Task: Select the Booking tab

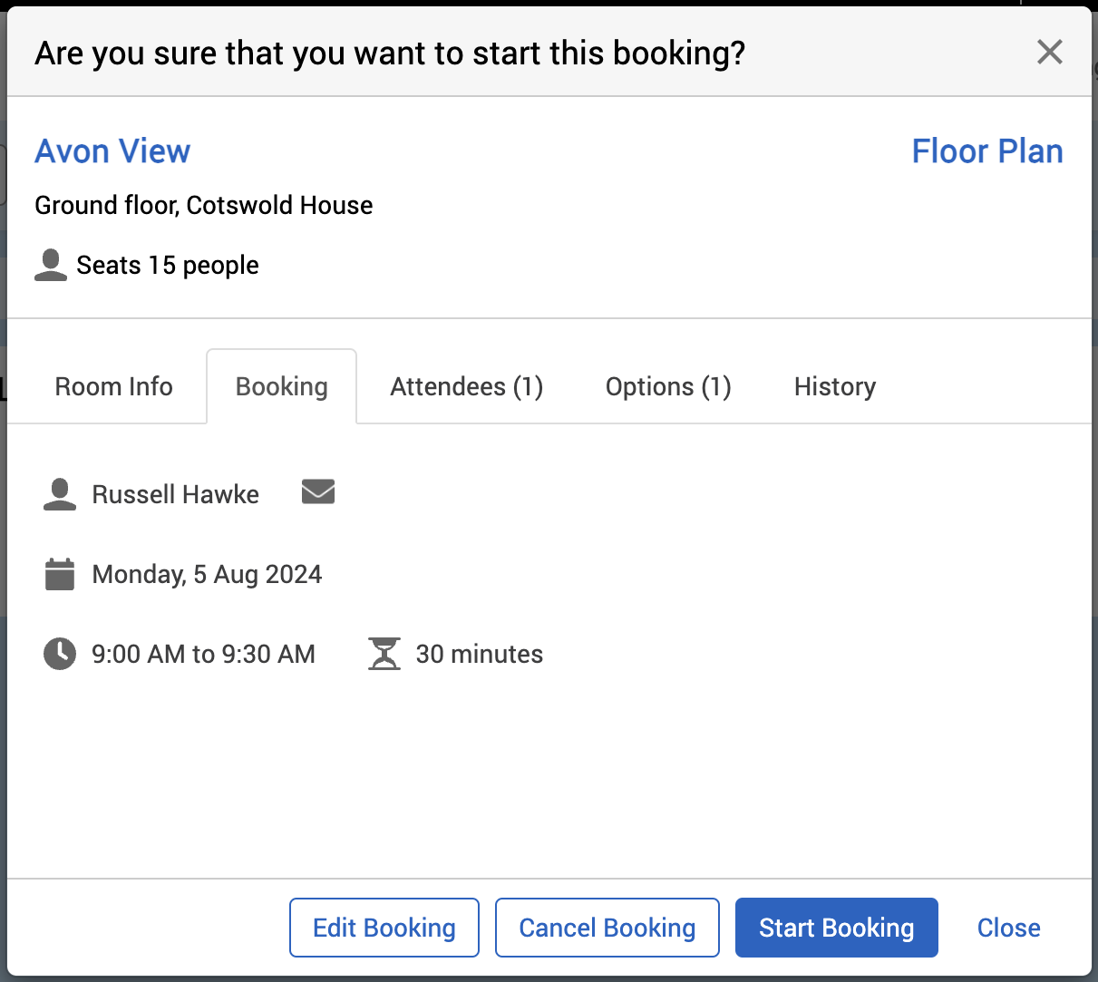Action: click(281, 387)
